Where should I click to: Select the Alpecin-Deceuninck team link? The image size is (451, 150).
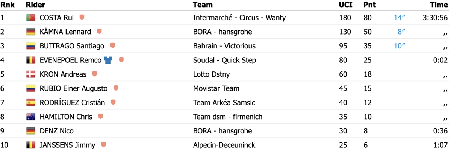click(225, 145)
